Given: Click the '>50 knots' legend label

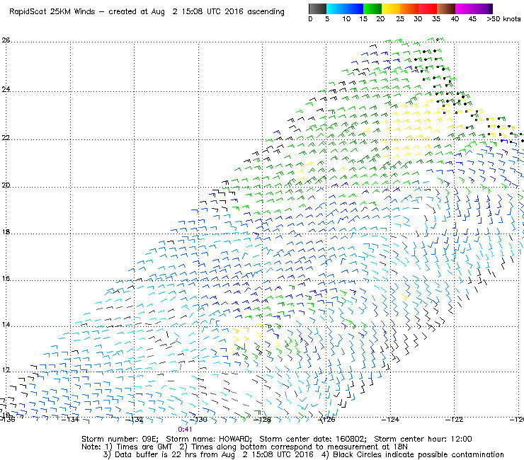Looking at the screenshot, I should pos(503,19).
